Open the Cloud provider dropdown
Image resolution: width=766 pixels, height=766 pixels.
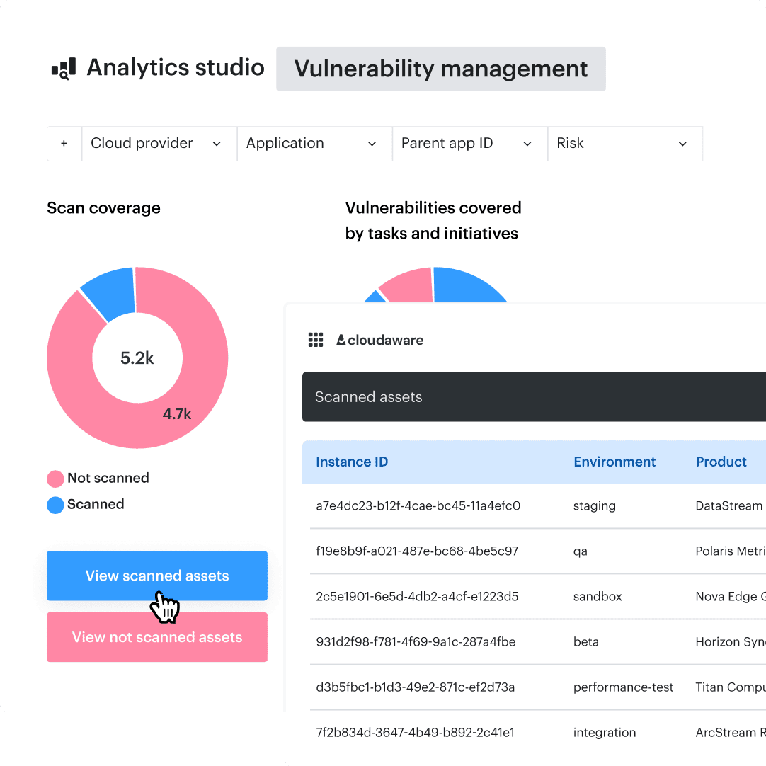159,144
